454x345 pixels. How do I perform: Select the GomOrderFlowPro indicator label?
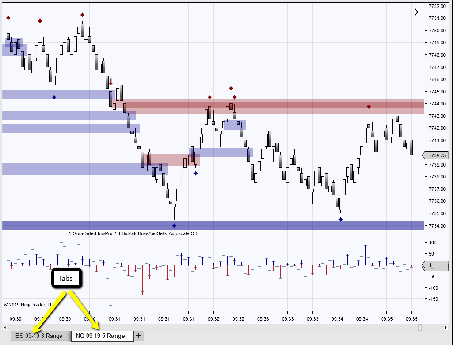[x=133, y=233]
